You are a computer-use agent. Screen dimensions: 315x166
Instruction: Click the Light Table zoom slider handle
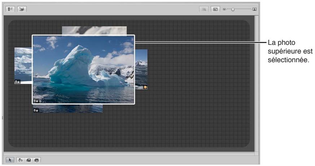pos(233,9)
